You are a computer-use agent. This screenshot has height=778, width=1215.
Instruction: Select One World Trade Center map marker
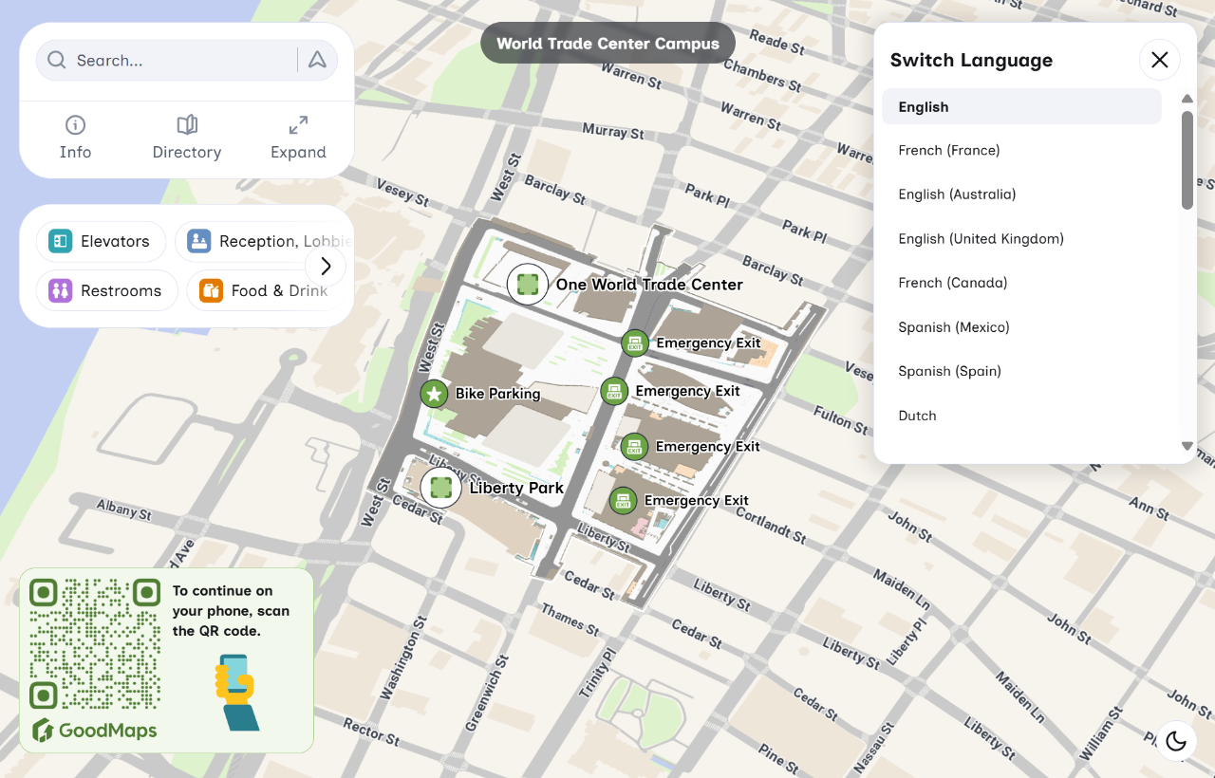(528, 284)
